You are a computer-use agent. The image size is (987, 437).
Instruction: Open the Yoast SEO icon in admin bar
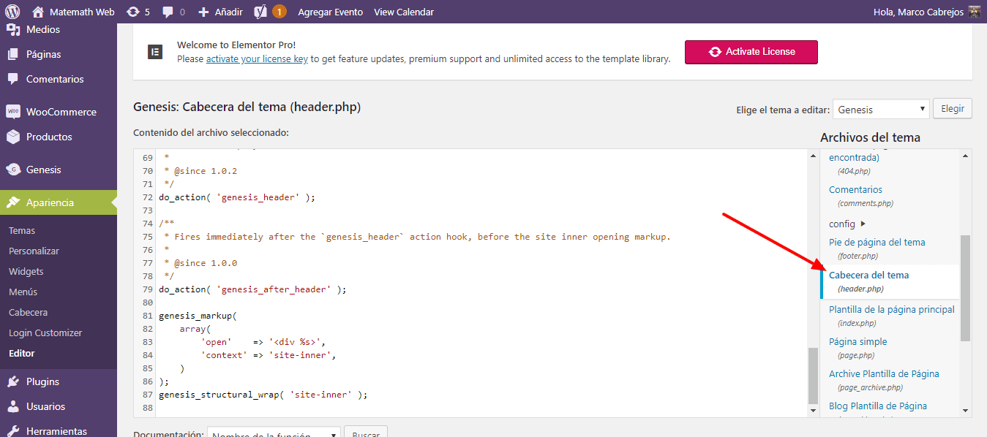(260, 12)
